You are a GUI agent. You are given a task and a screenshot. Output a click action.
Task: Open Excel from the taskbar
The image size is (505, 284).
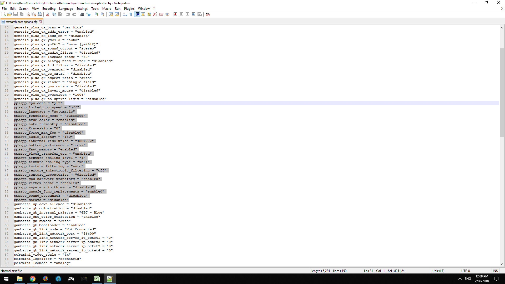tap(97, 279)
